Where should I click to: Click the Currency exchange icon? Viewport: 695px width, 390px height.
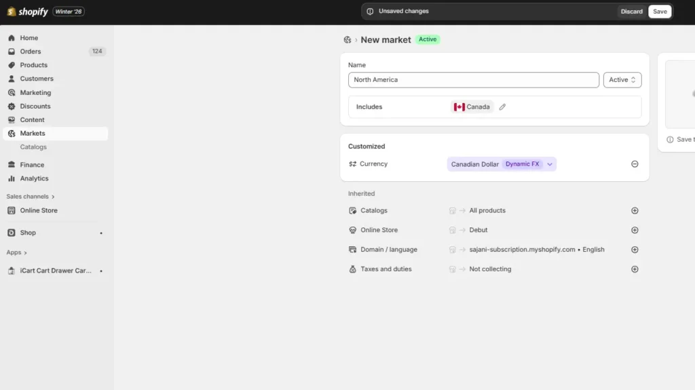[x=352, y=164]
